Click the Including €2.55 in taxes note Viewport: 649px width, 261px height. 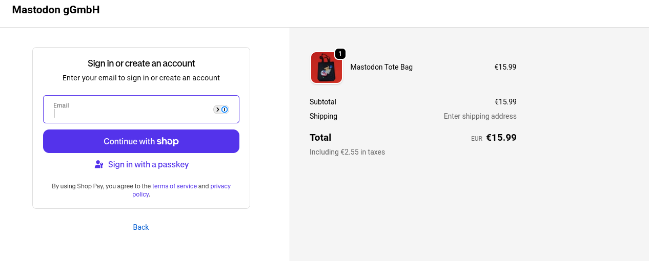click(x=347, y=152)
